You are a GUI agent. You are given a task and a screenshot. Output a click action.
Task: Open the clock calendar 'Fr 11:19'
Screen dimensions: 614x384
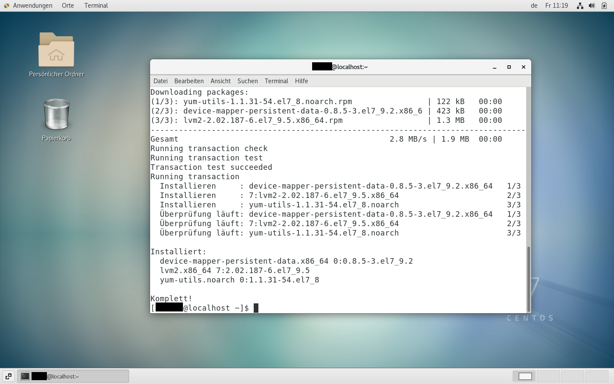[x=556, y=6]
